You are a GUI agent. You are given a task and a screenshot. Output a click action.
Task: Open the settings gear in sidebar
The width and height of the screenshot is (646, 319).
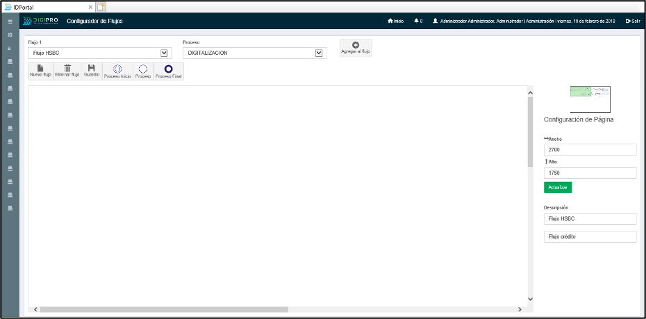point(10,35)
